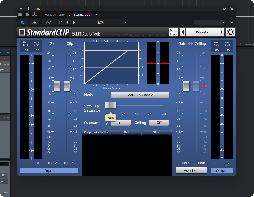Click the Input label bar
Screen dimensions: 254x197
pyautogui.click(x=49, y=170)
